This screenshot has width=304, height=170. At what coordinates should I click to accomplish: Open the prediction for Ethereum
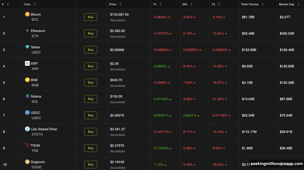coord(118,36)
